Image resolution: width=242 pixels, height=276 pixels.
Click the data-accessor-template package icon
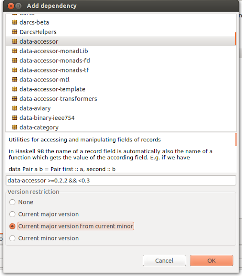[15, 89]
